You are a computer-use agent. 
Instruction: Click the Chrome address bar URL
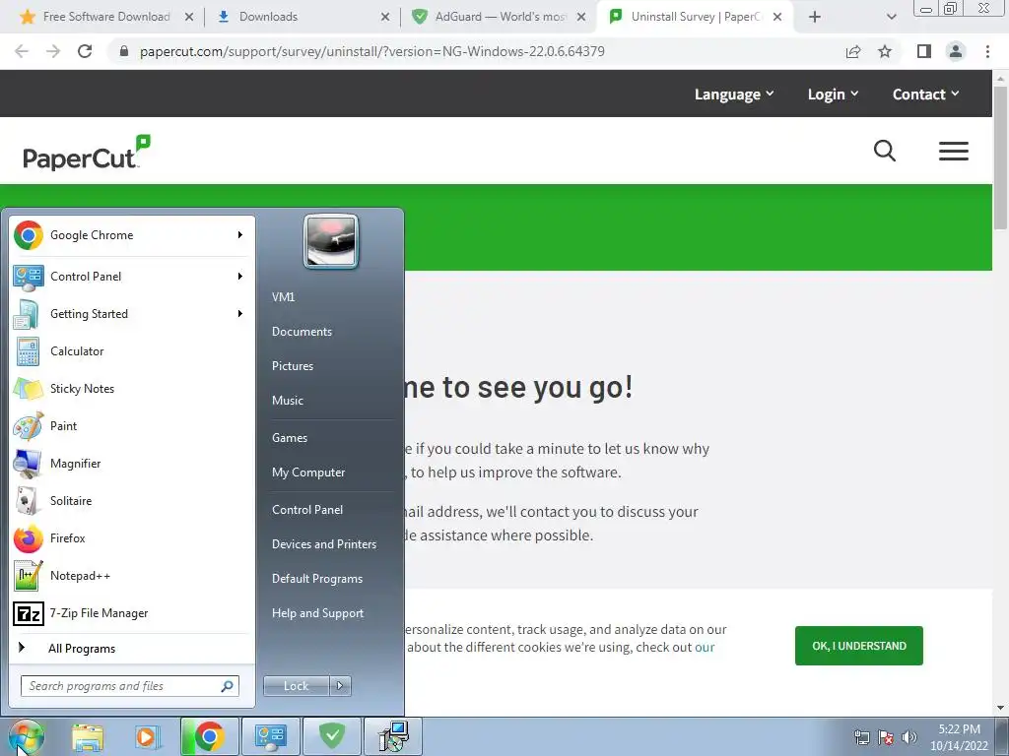[371, 51]
